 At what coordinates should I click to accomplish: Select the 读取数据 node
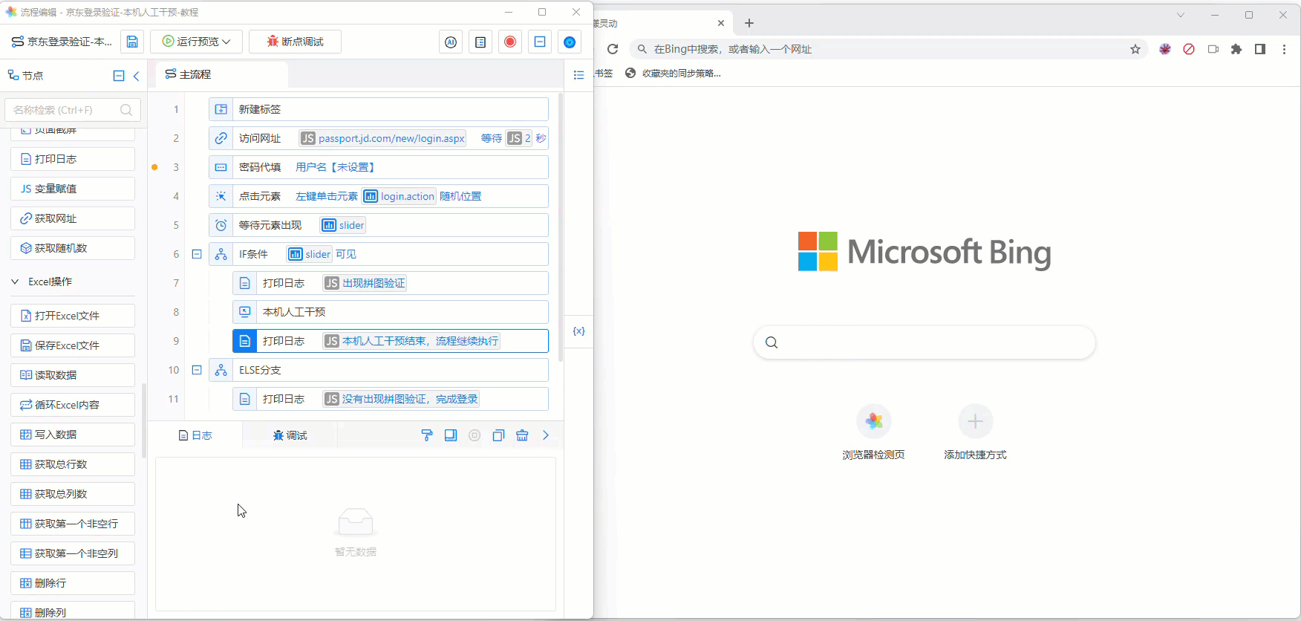[73, 375]
